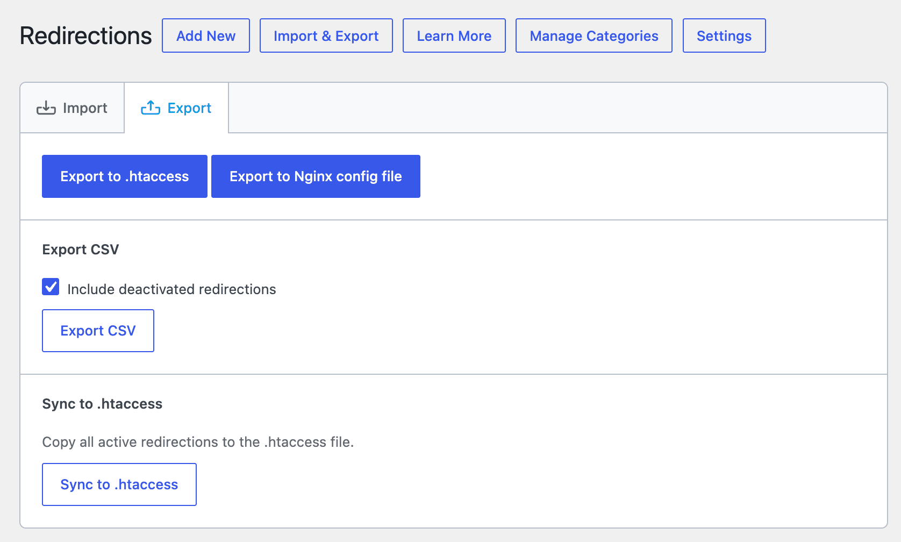The width and height of the screenshot is (901, 542).
Task: Click the Import tab download icon
Action: coord(46,108)
